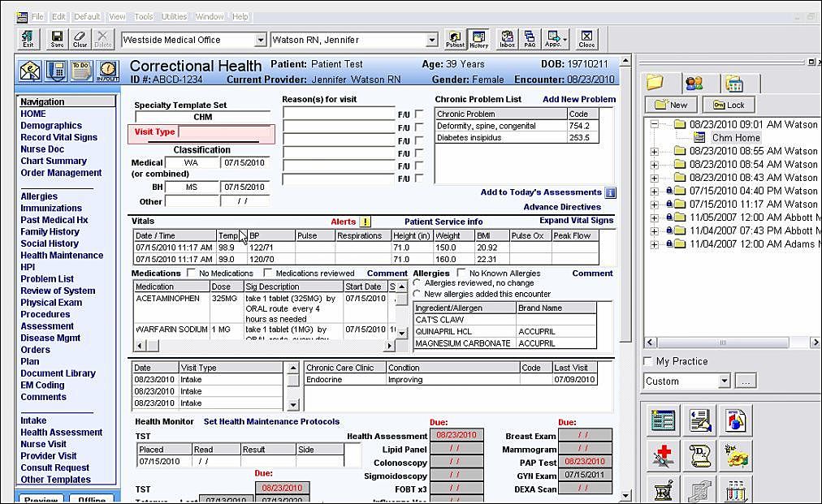Click the Visit Type input field
Viewport: 822px width, 504px height.
pyautogui.click(x=223, y=132)
